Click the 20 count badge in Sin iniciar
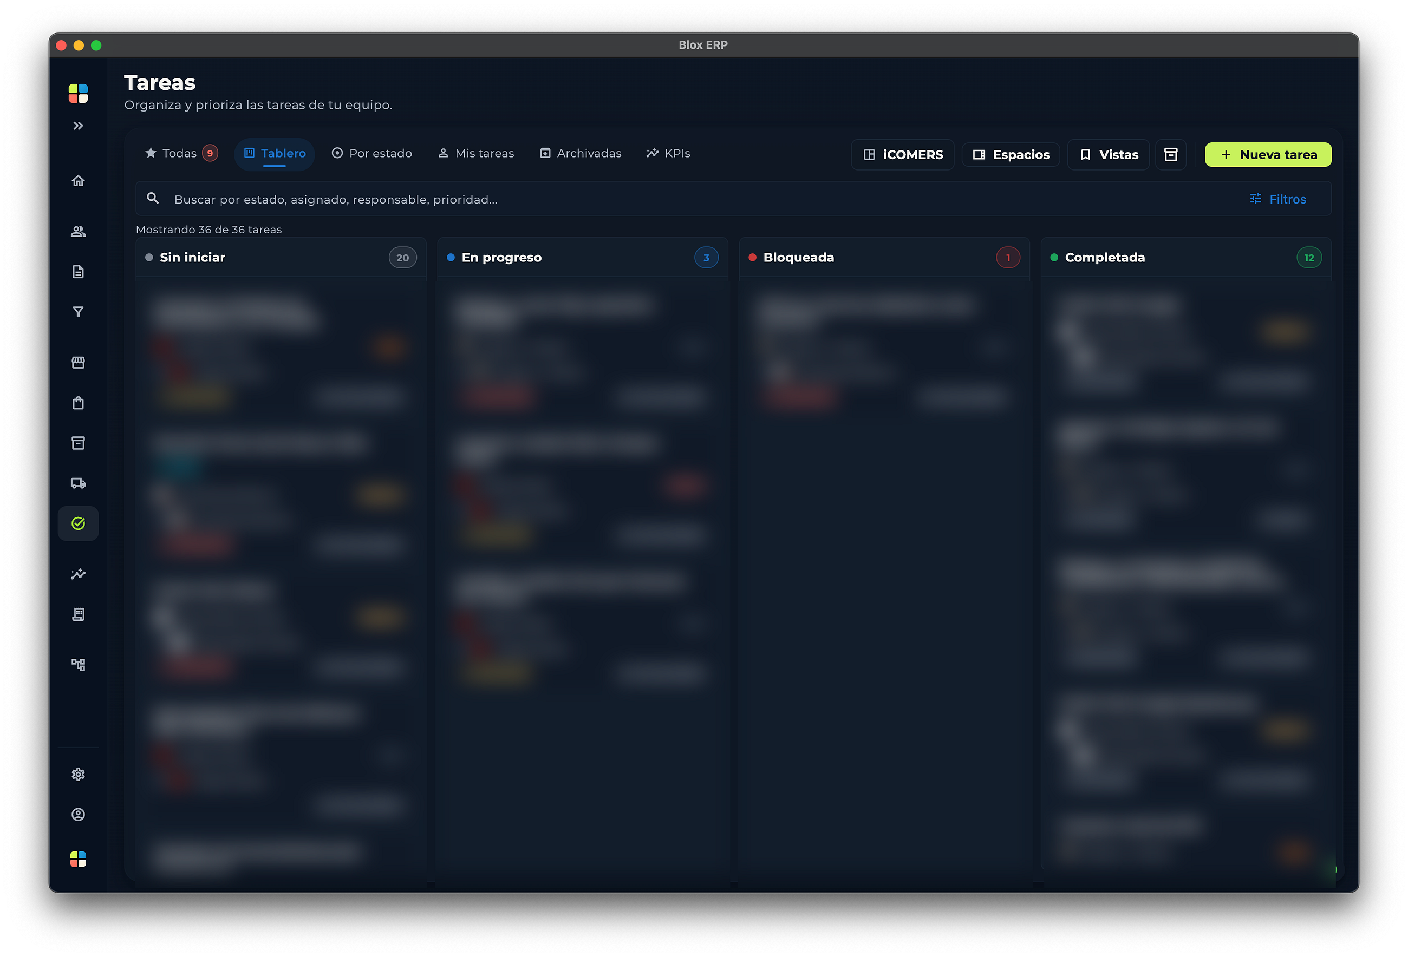Viewport: 1408px width, 957px height. pos(403,258)
